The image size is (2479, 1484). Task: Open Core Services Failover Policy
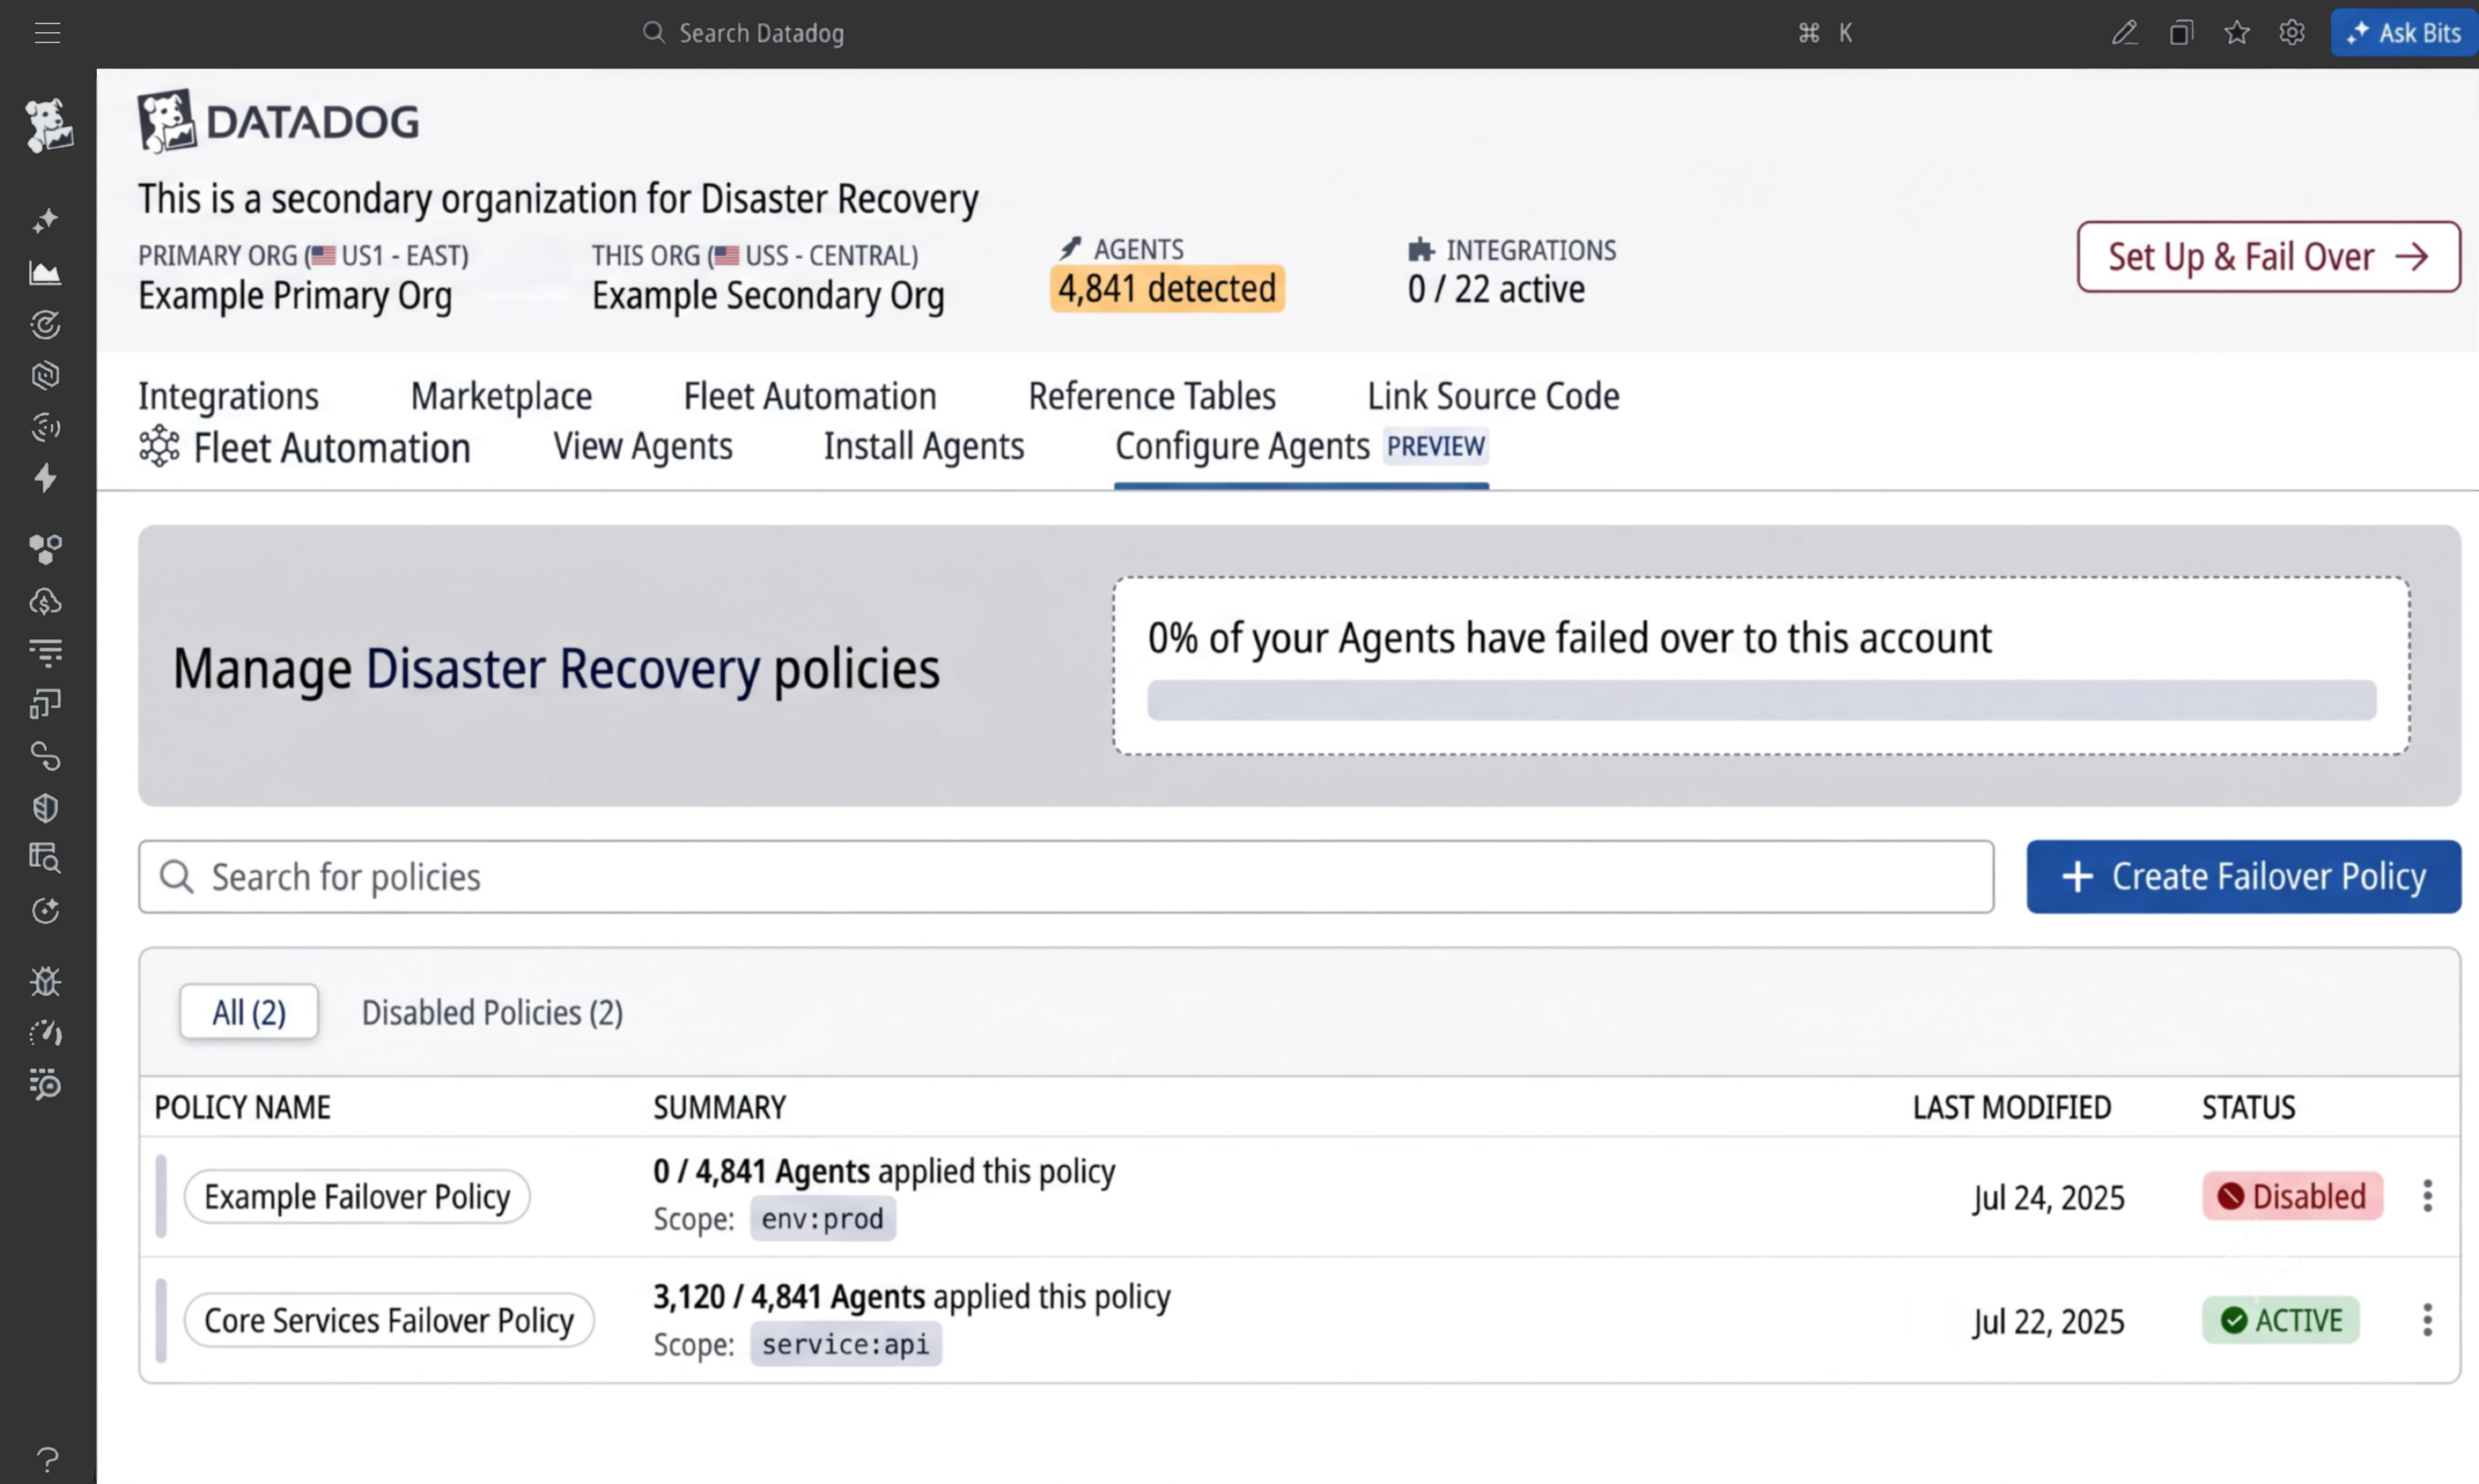tap(389, 1320)
